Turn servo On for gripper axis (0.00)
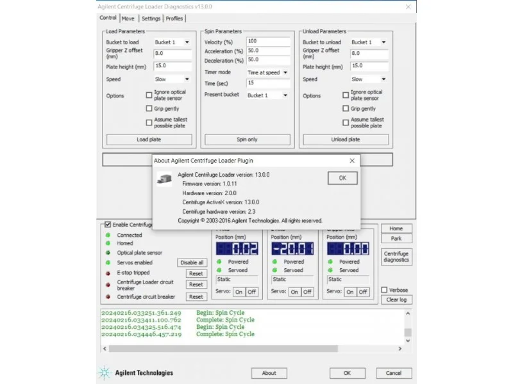513x384 pixels. pyautogui.click(x=350, y=292)
